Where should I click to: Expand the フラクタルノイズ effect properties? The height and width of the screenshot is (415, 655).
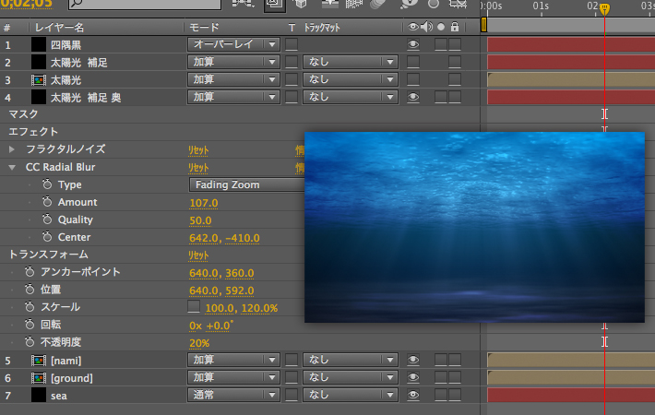tap(13, 149)
